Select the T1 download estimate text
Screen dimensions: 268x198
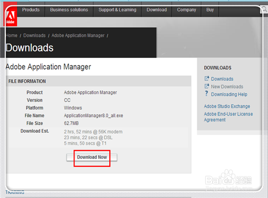tap(85, 143)
